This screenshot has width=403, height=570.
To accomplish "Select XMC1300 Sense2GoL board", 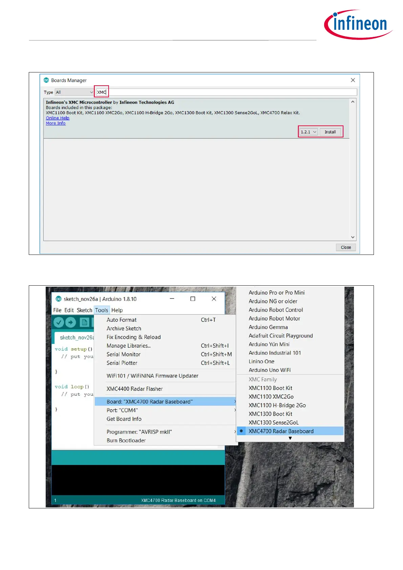I will coord(290,423).
